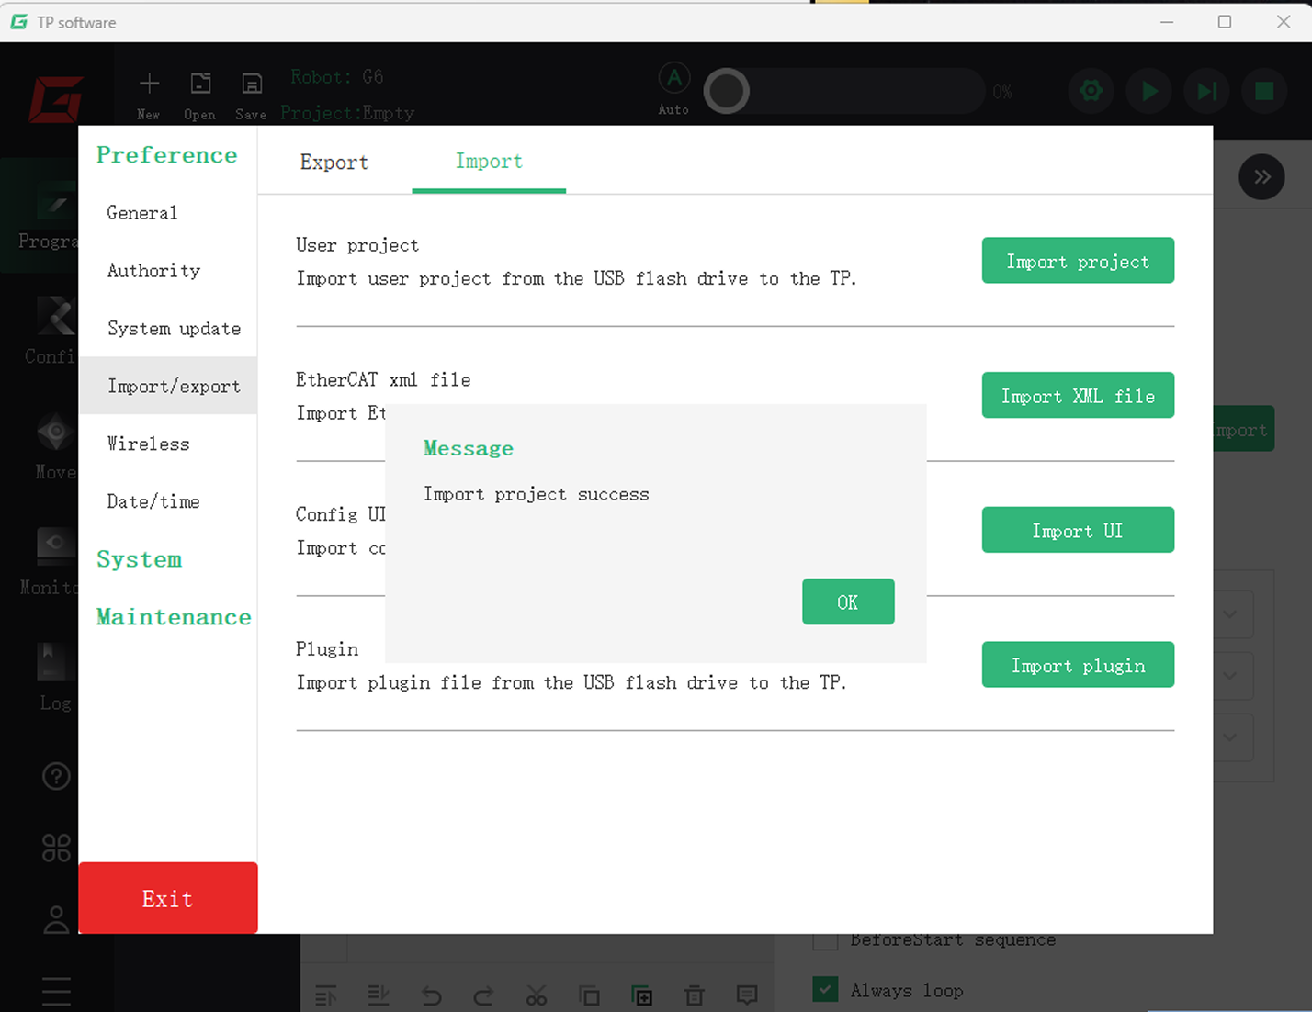The height and width of the screenshot is (1012, 1312).
Task: Click the move-line-down icon in bottom toolbar
Action: click(x=379, y=995)
